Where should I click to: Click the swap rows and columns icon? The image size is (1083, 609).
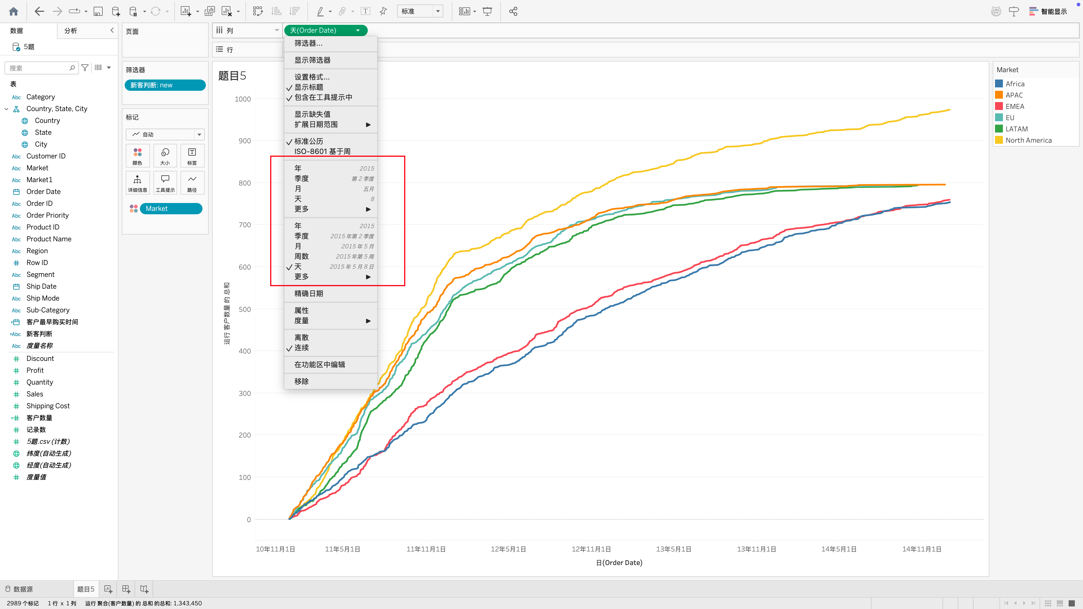[x=258, y=11]
